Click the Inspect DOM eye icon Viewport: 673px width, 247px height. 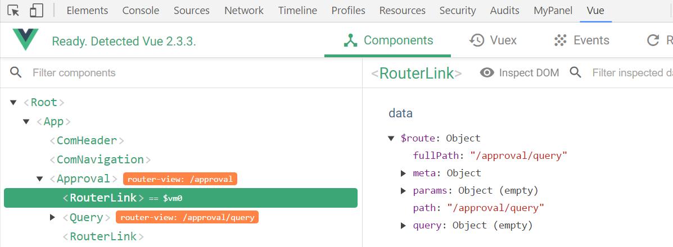tap(487, 73)
